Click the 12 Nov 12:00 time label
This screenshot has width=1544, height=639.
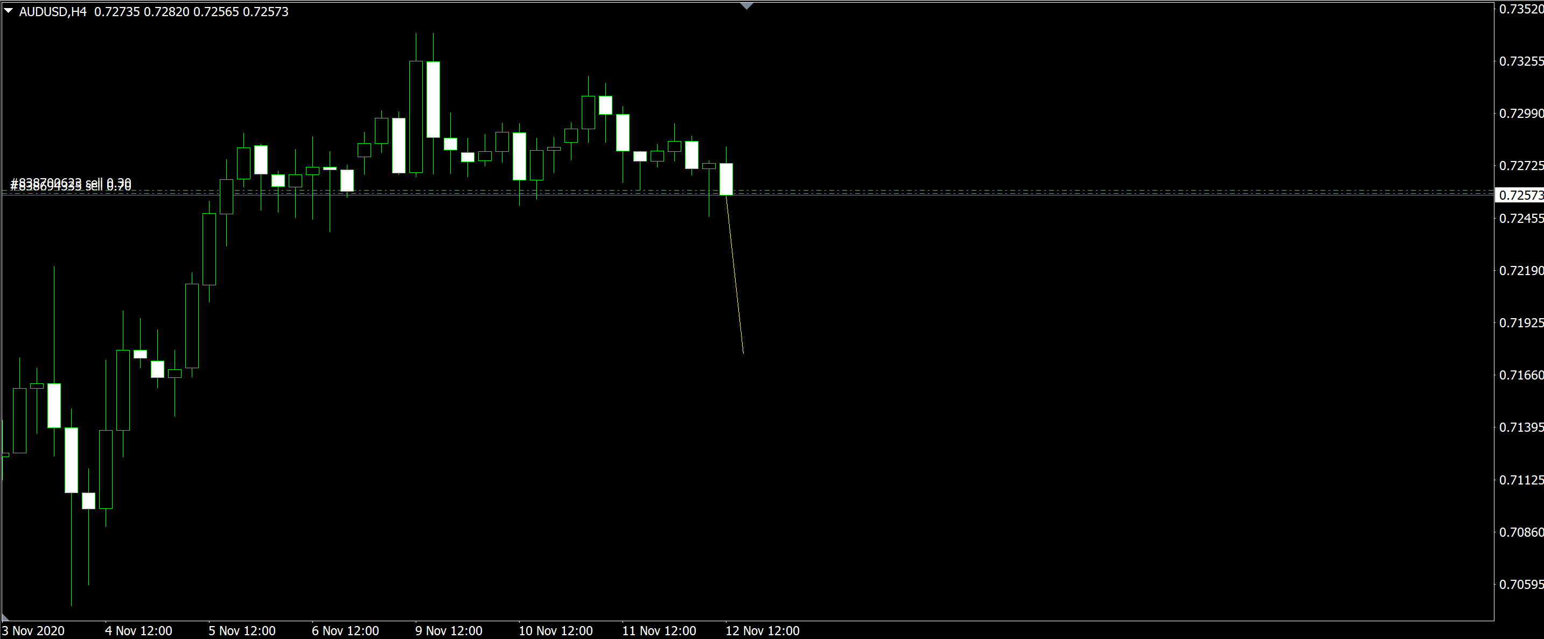tap(763, 630)
